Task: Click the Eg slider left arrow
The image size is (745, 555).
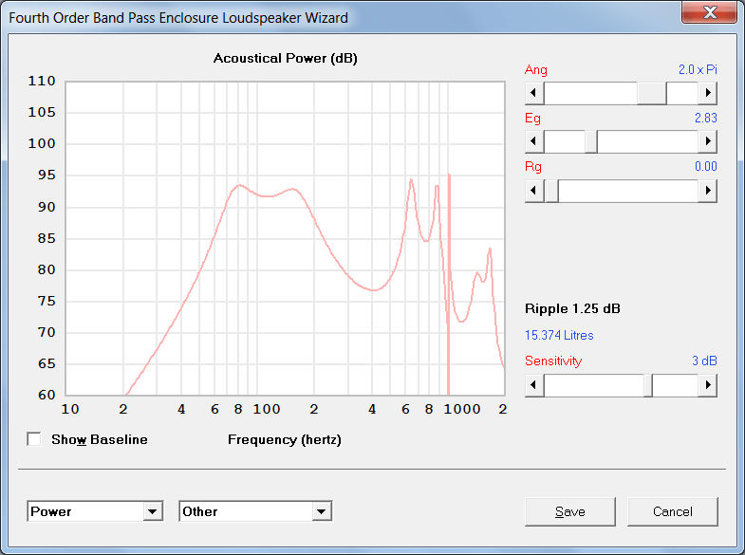Action: coord(534,141)
